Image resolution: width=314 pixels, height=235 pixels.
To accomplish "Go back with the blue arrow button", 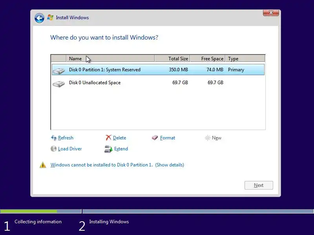I will point(39,18).
